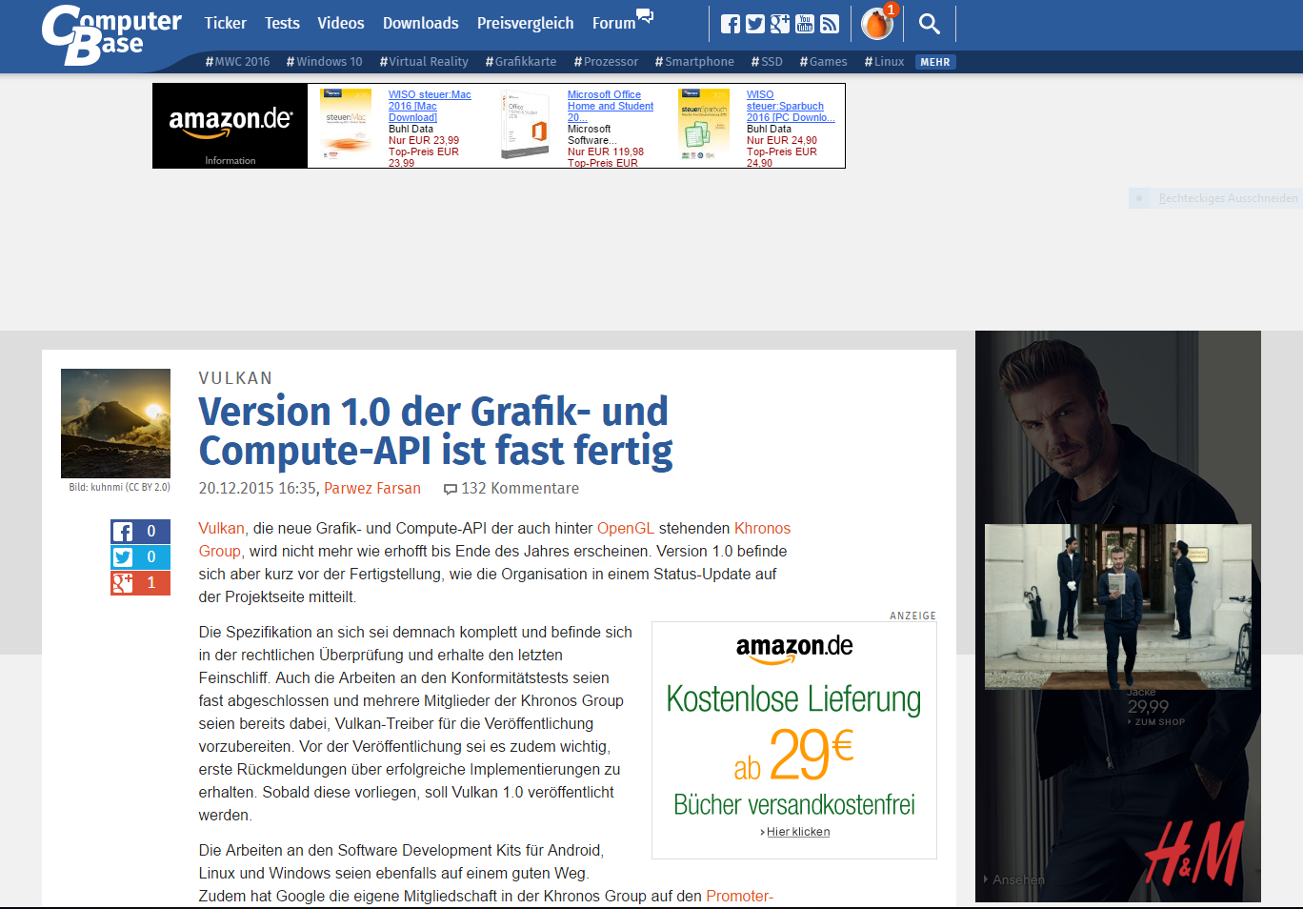Click Information under amazon.de banner
The width and height of the screenshot is (1303, 909).
231,161
